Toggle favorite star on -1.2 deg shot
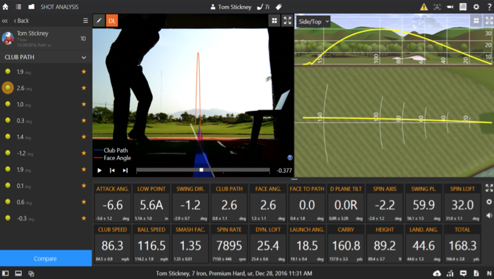Image resolution: width=494 pixels, height=279 pixels. (x=84, y=153)
